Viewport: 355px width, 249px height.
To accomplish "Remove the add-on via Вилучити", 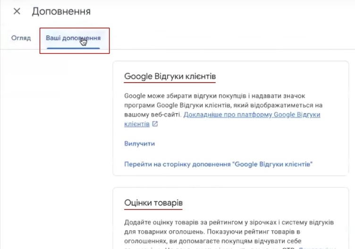I will pos(139,143).
